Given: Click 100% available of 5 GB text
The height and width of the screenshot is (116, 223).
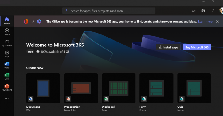Looking at the screenshot, I should [x=55, y=52].
